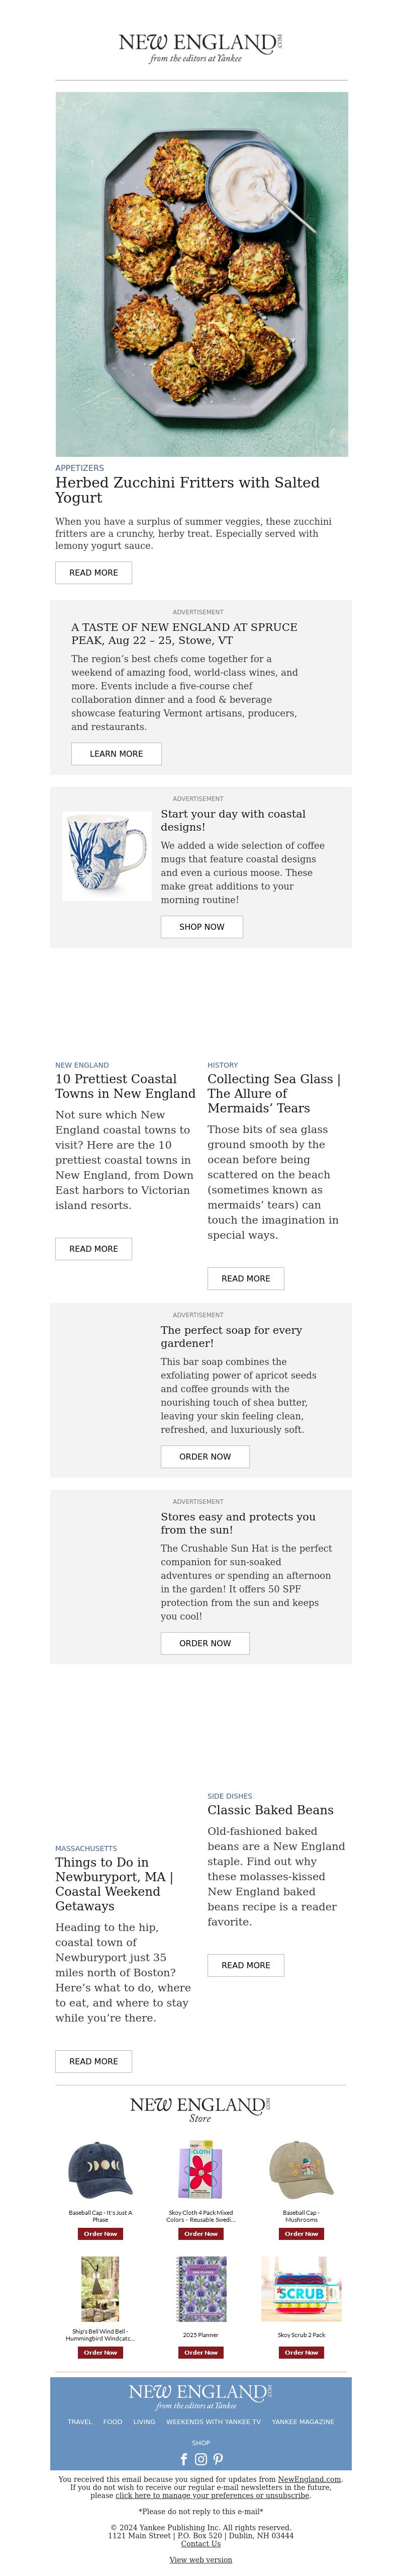Open Yankee Magazine footer menu item
Screen dimensions: 402x2576
(303, 2422)
